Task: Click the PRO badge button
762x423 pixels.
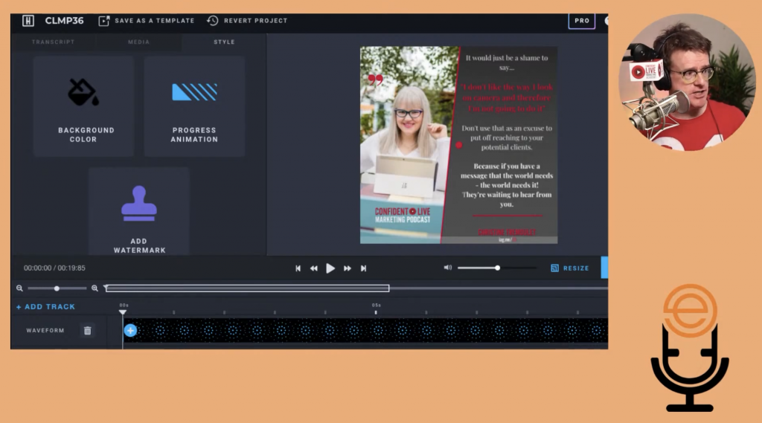Action: point(582,20)
